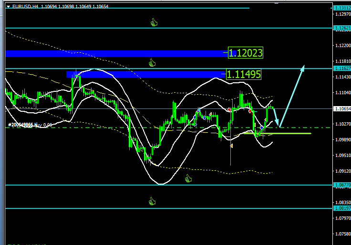Click the topmost thumbs-up icon
Image resolution: width=351 pixels, height=245 pixels.
tap(154, 22)
